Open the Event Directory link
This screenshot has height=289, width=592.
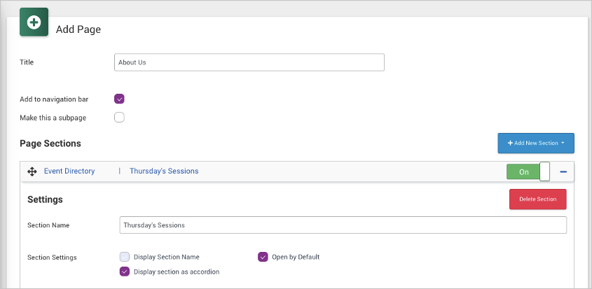click(69, 171)
